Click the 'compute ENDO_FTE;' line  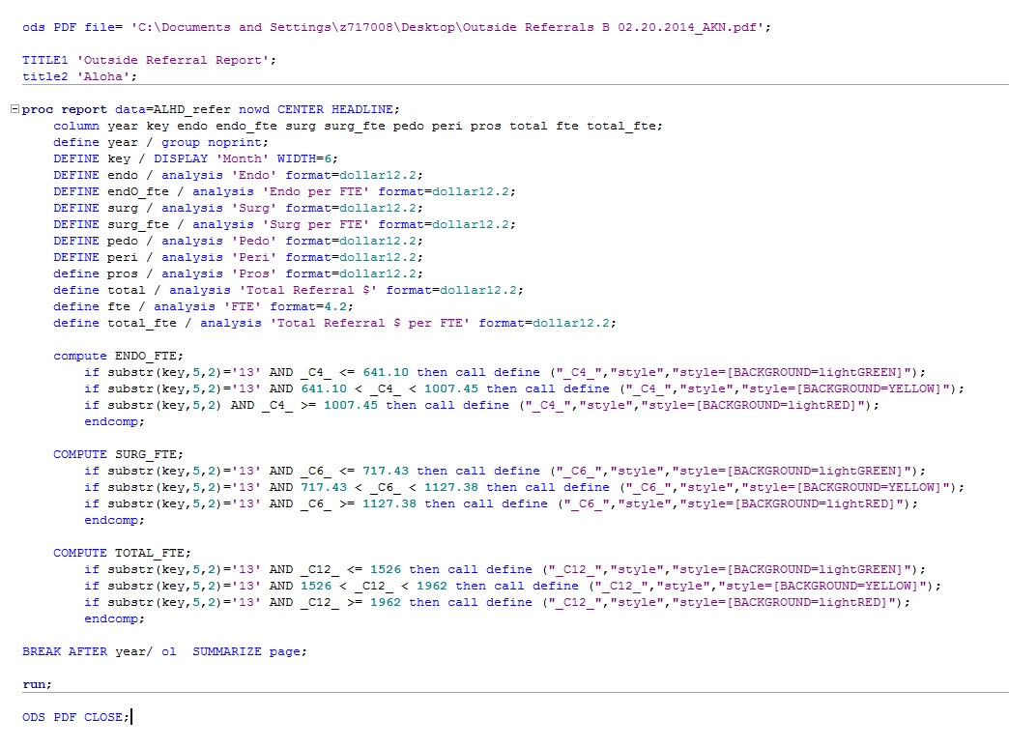(119, 356)
